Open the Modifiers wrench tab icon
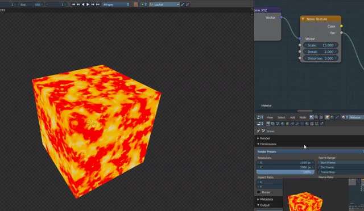364x211 pixels. (297, 124)
